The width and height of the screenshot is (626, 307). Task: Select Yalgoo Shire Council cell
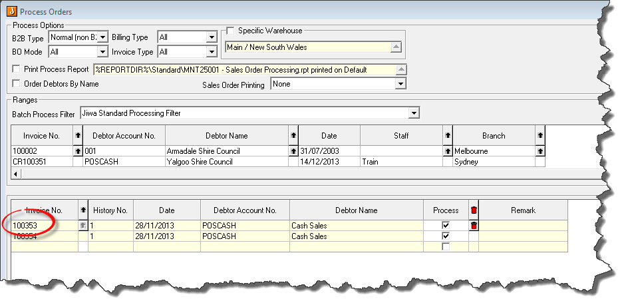point(227,162)
